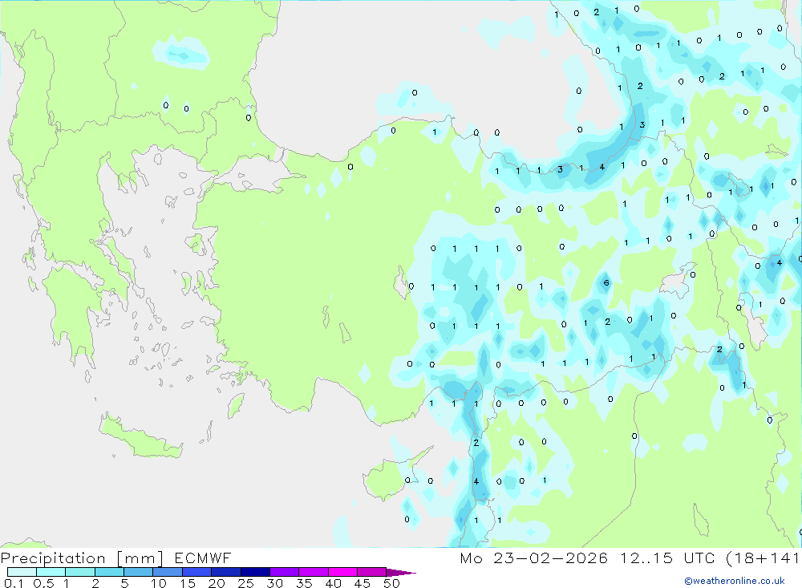The height and width of the screenshot is (588, 802).
Task: Click the 'Precipitation [mm]' title text
Action: pyautogui.click(x=82, y=558)
